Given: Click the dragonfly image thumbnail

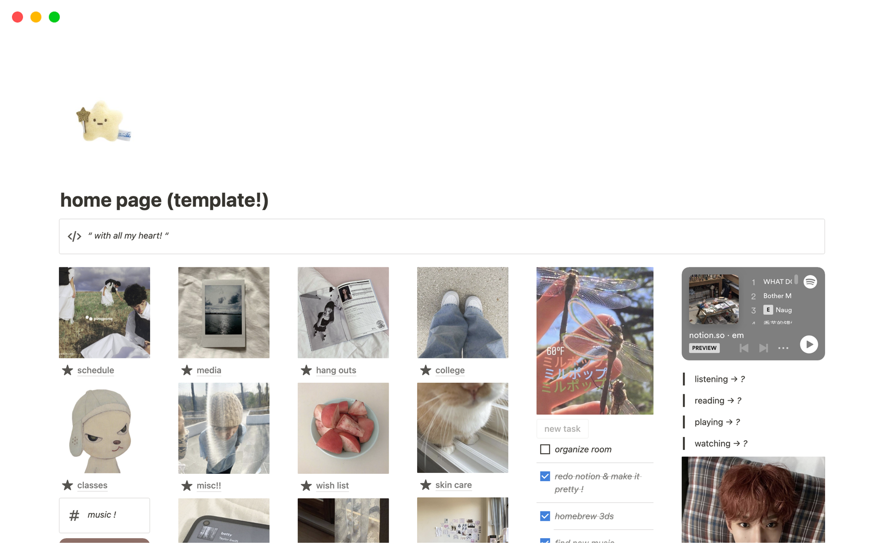Looking at the screenshot, I should [x=594, y=341].
